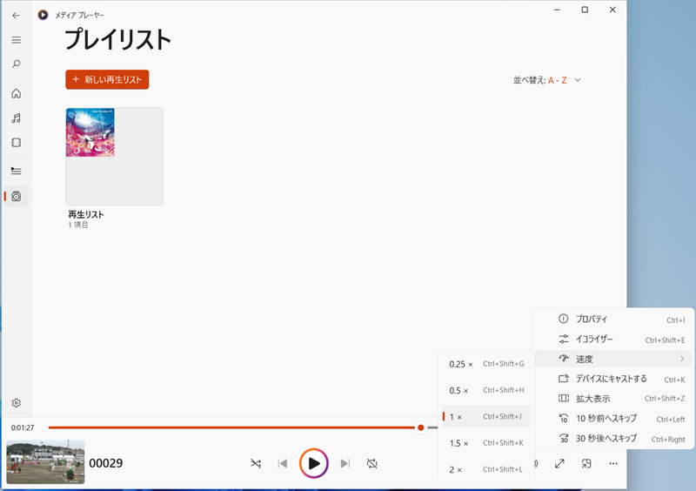Viewport: 696px width, 491px height.
Task: Enter full screen with arrows icon
Action: tap(559, 464)
